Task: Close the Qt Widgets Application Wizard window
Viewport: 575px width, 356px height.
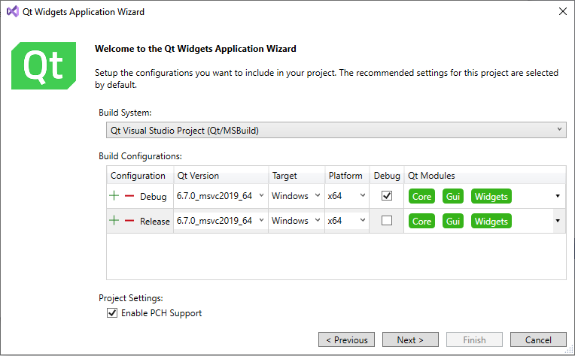Action: click(x=563, y=11)
